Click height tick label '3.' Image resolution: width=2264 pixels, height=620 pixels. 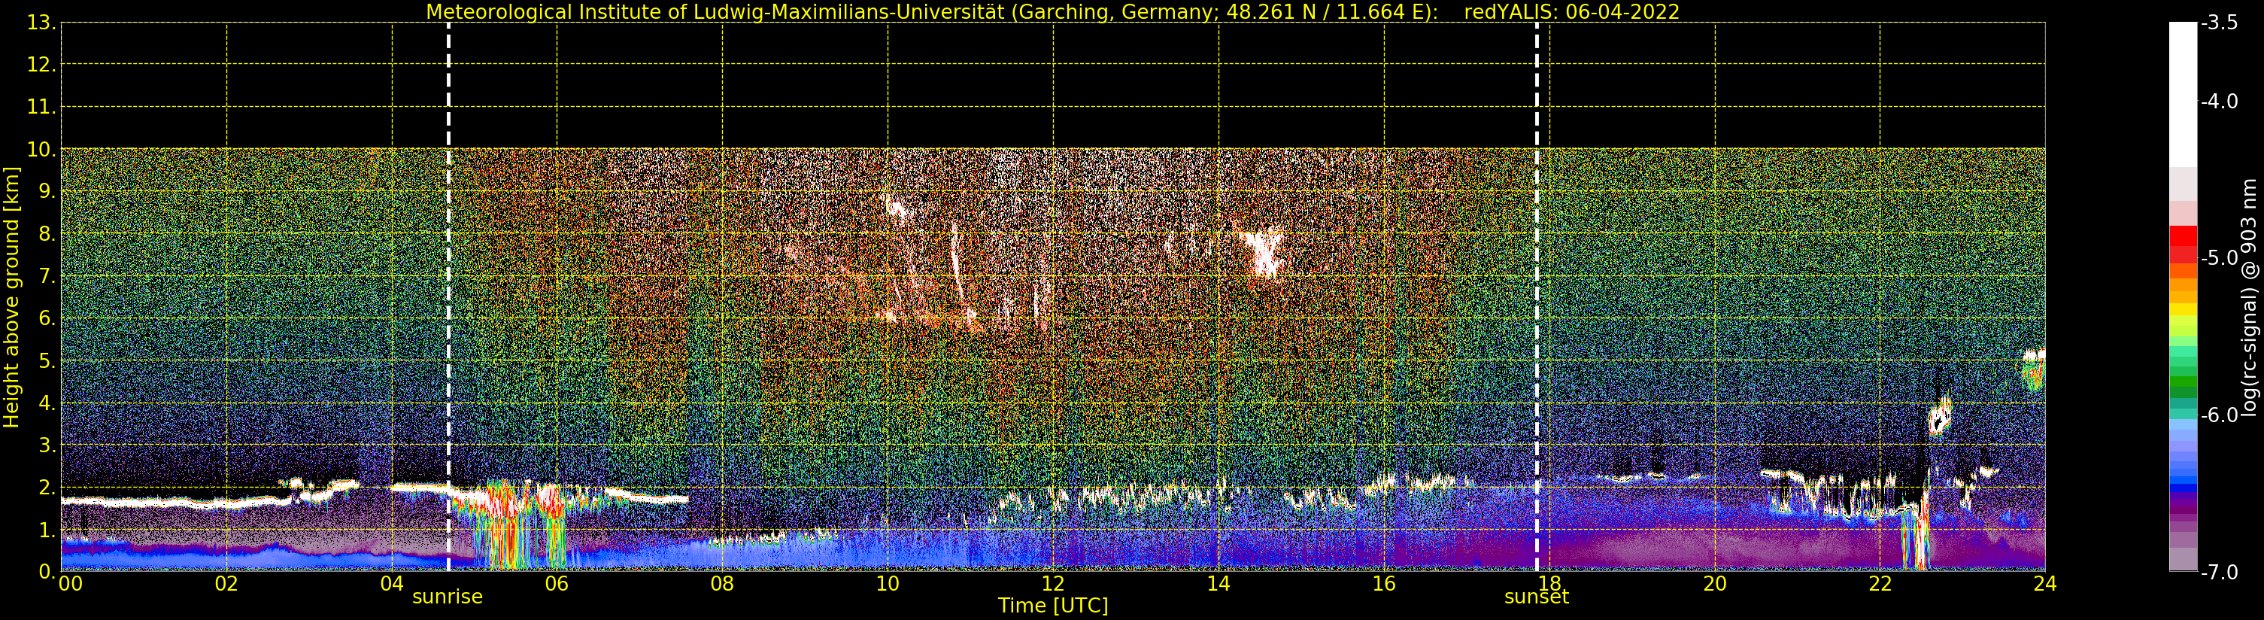point(47,445)
